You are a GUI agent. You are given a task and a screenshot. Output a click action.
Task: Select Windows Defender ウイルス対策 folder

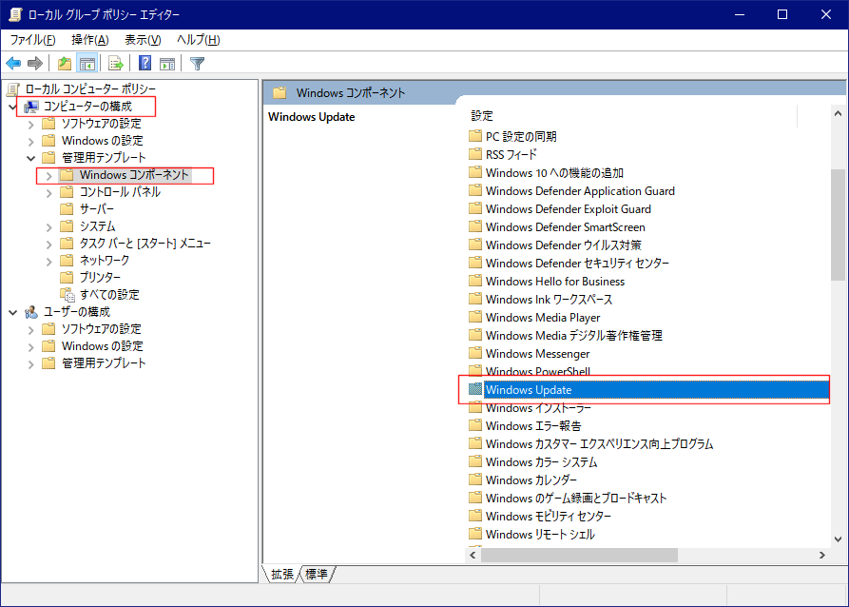tap(563, 245)
